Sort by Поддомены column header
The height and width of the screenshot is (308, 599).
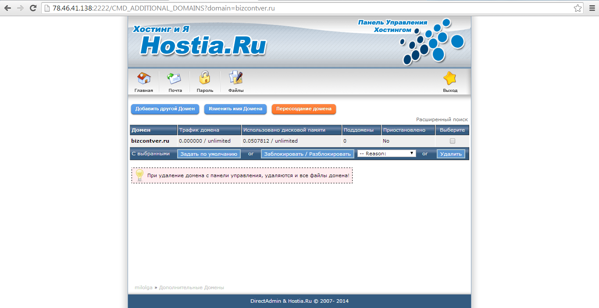pyautogui.click(x=359, y=130)
